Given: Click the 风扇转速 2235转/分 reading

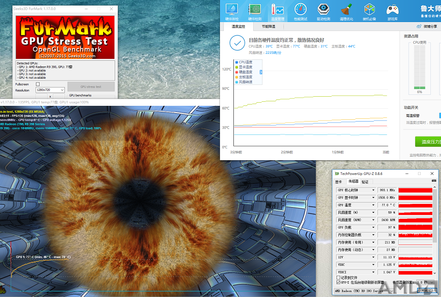Looking at the screenshot, I should click(265, 52).
